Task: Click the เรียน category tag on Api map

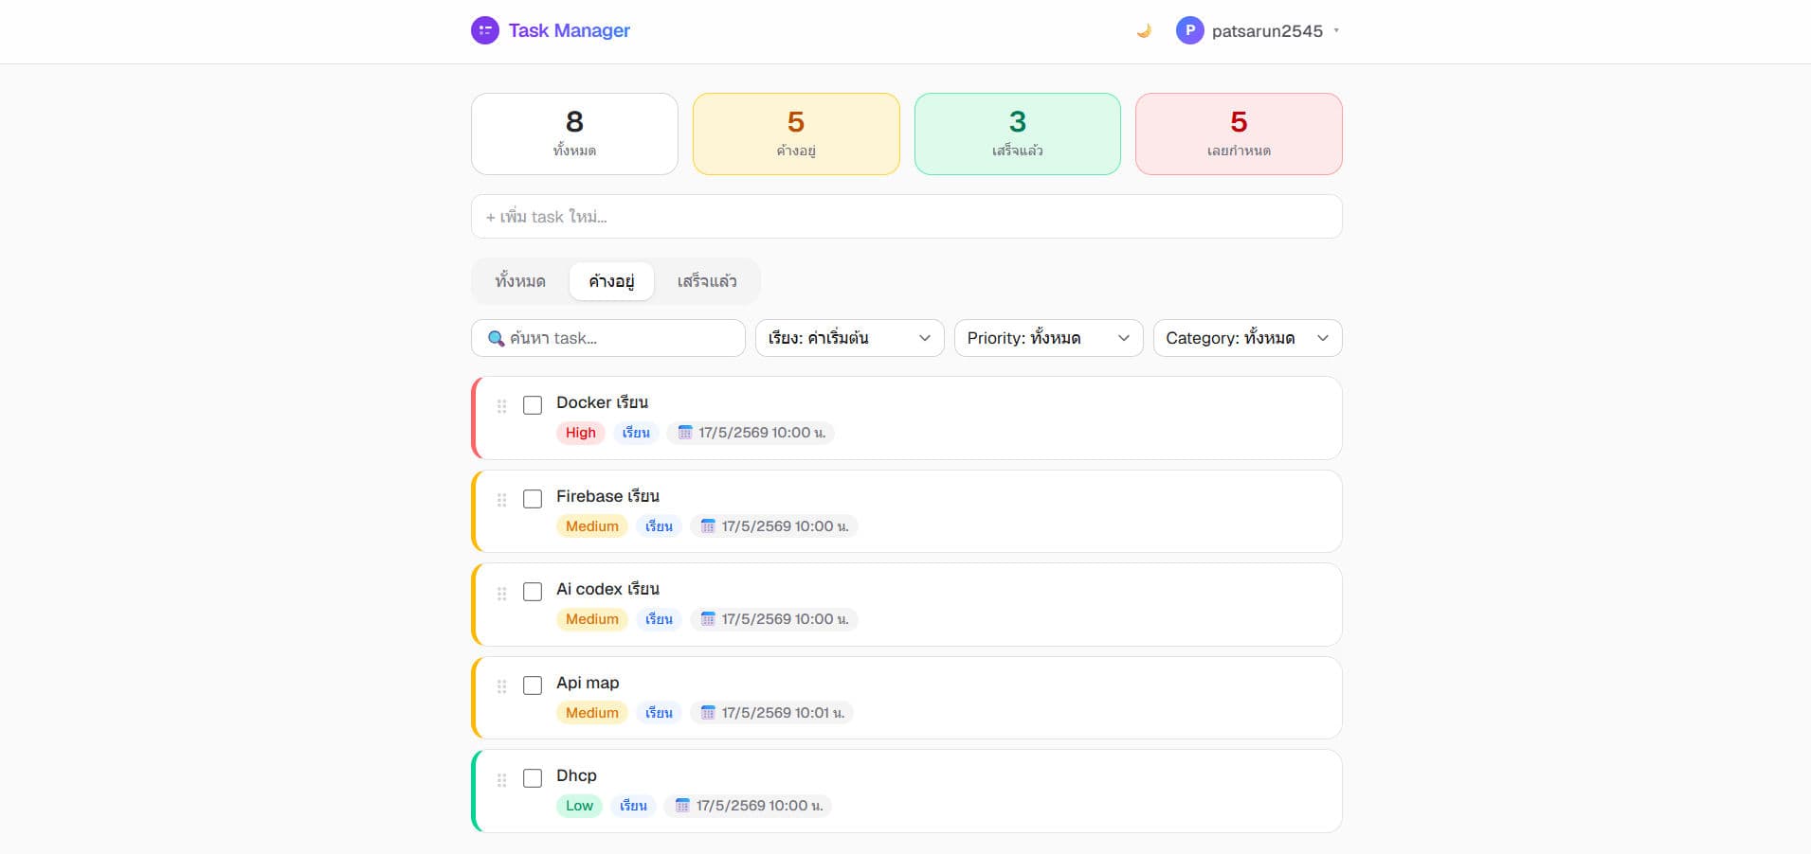Action: [659, 713]
